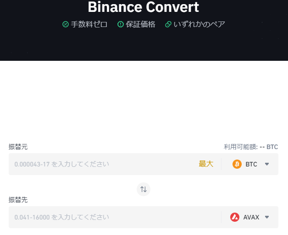Click the 利用可能額 available balance text
The image size is (288, 235).
coord(251,147)
